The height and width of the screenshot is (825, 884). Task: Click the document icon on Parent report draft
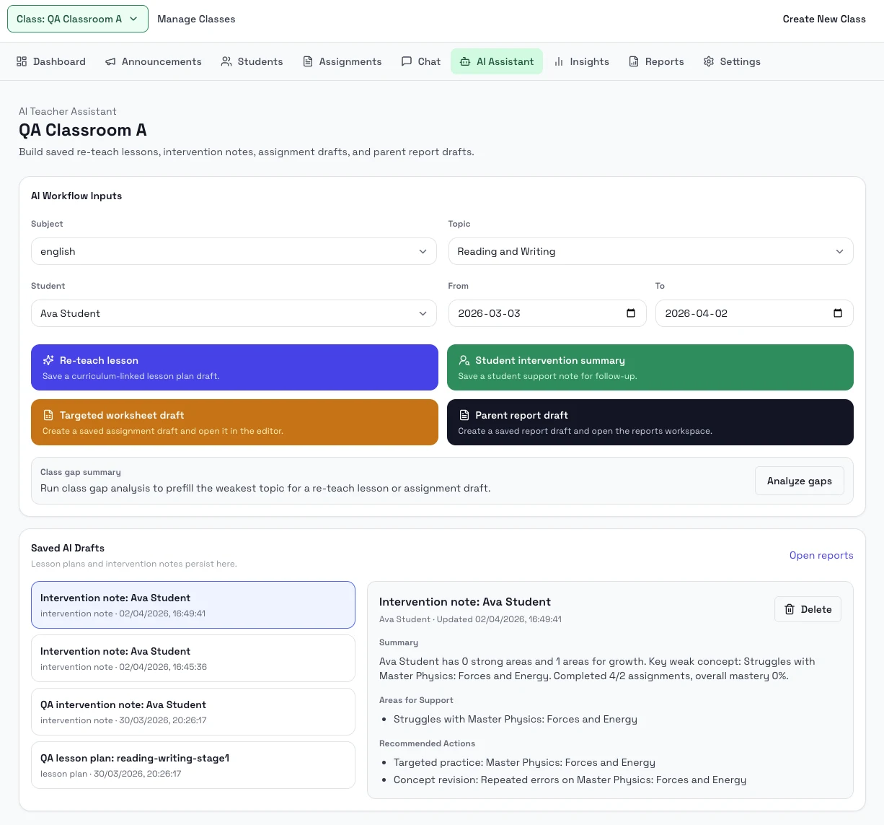tap(464, 415)
